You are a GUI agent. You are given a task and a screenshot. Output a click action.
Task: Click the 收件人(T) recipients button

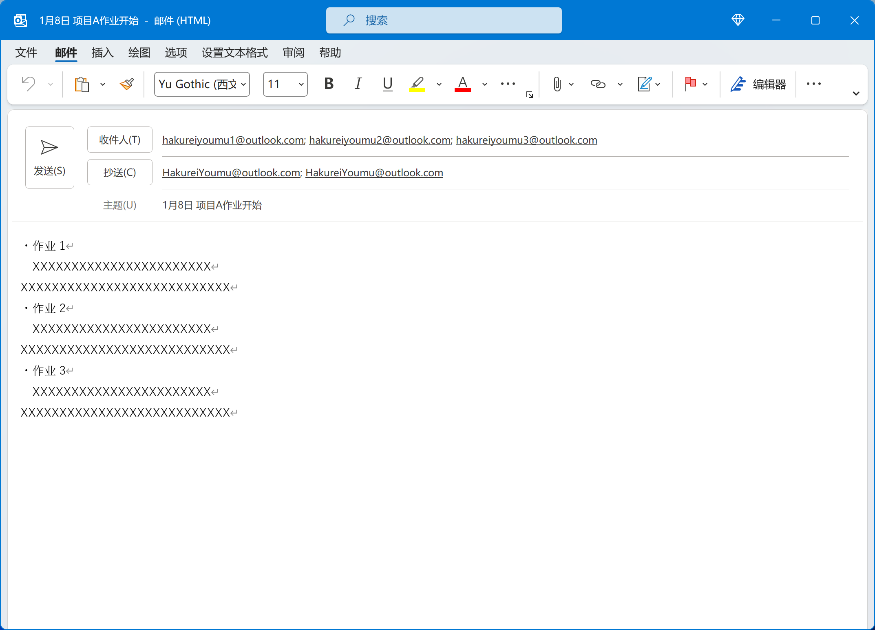coord(119,140)
